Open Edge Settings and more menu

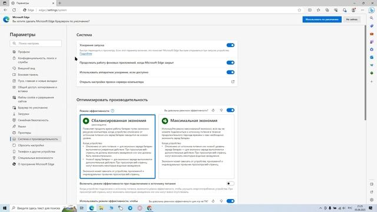(x=362, y=10)
